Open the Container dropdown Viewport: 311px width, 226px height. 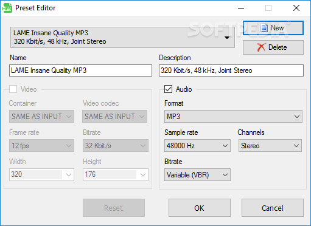[x=41, y=117]
